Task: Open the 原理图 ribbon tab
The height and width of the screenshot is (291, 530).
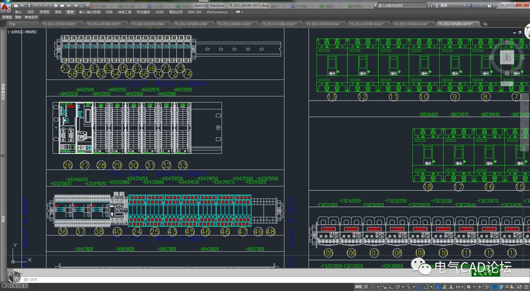Action: (44, 12)
